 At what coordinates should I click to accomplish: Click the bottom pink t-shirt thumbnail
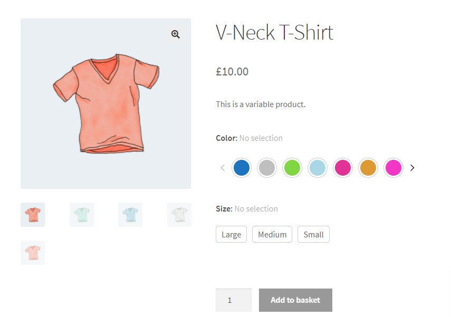coord(32,253)
